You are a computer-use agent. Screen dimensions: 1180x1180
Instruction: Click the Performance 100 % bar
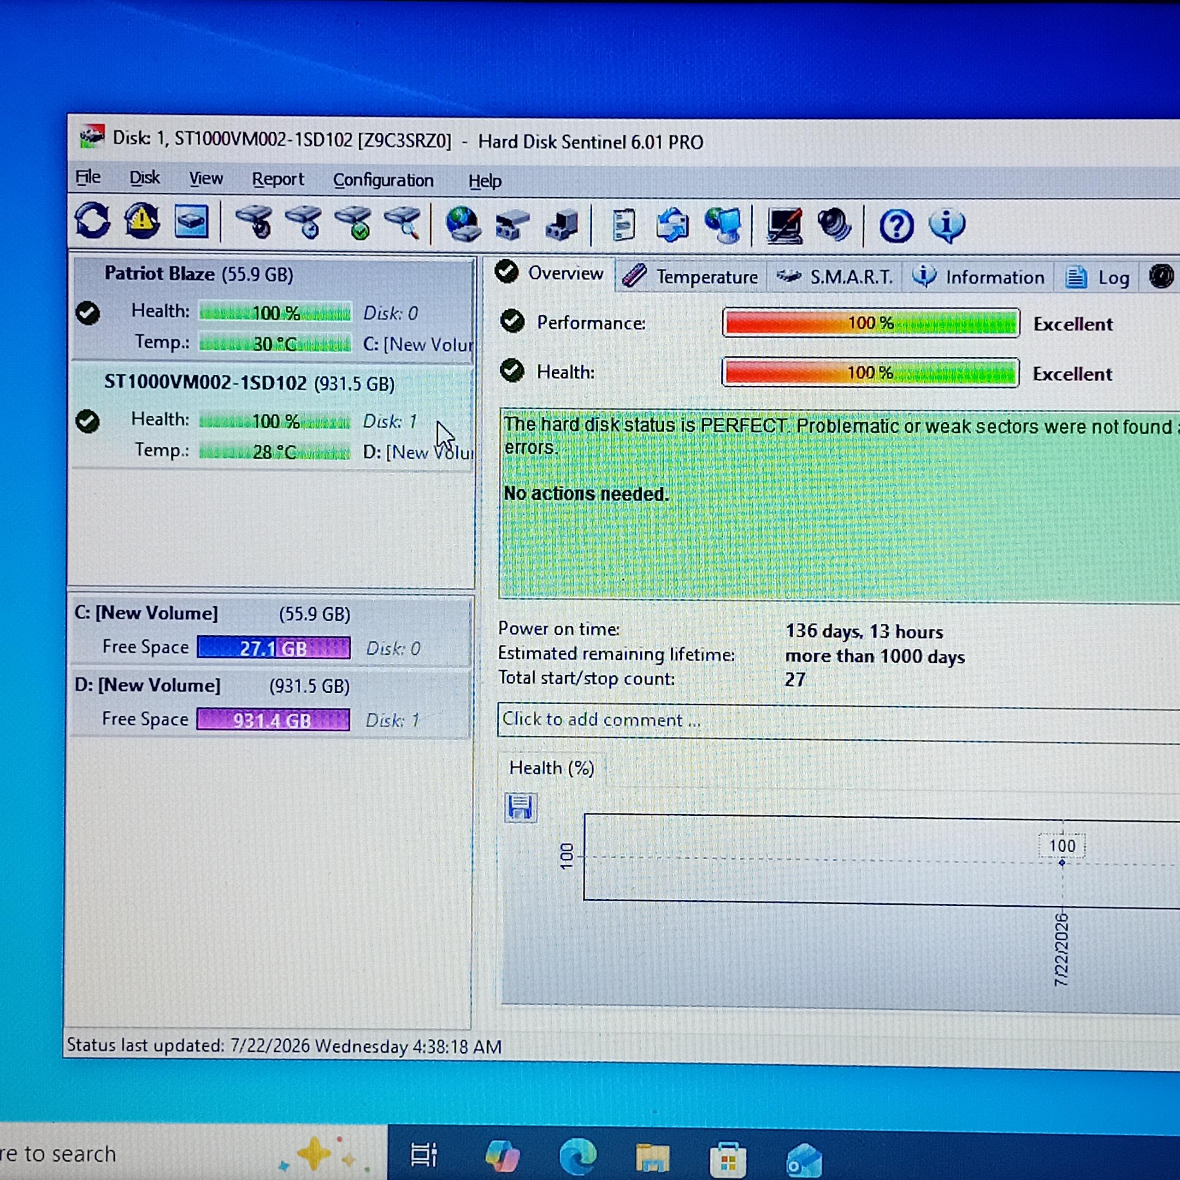[870, 323]
